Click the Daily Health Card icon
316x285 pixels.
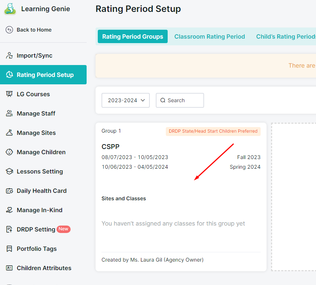9,191
